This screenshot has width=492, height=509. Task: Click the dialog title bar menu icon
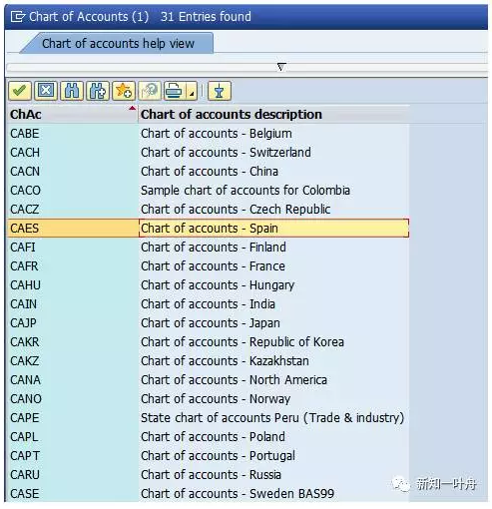[18, 16]
